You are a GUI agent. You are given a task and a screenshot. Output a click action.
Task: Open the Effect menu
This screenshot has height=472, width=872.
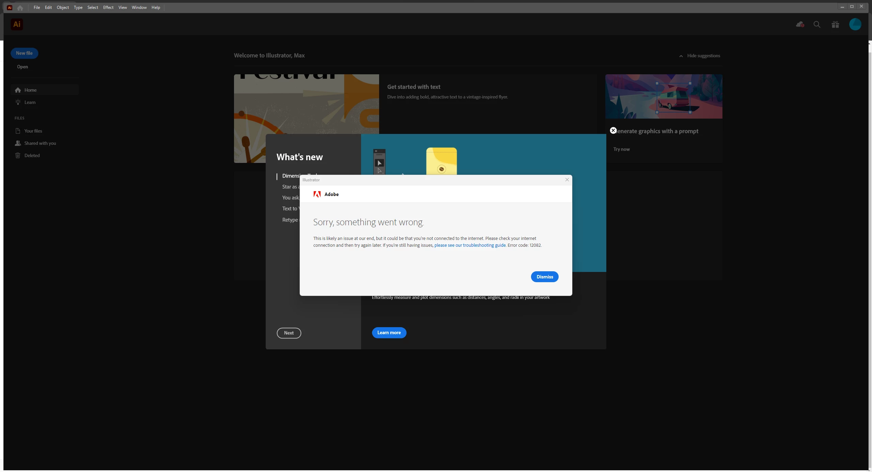pos(108,7)
